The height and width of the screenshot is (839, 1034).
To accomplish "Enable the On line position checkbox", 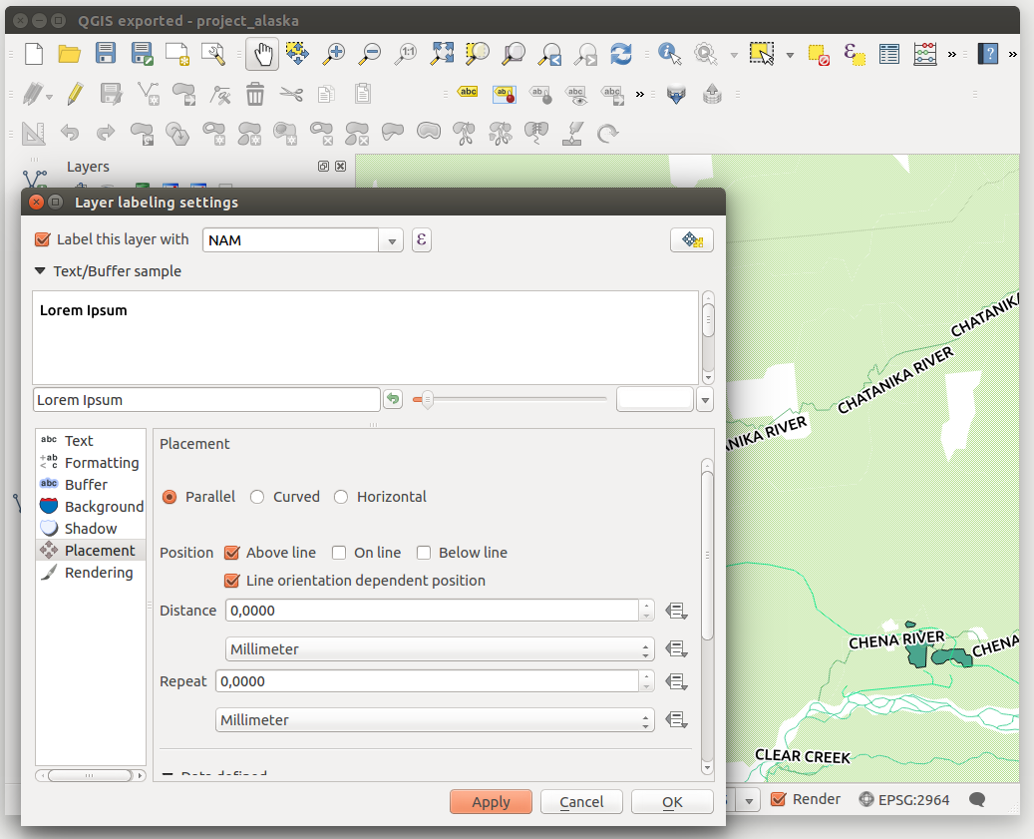I will coord(339,553).
